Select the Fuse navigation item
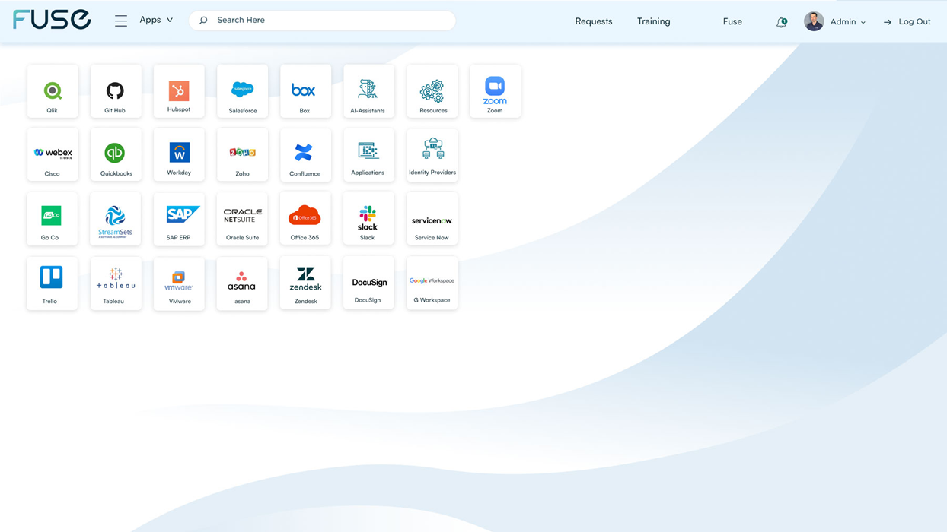 click(732, 21)
